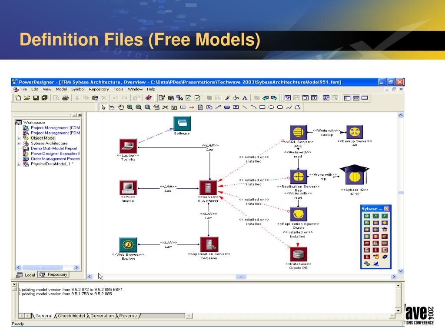Close the output panel
The width and height of the screenshot is (445, 334).
point(14,284)
